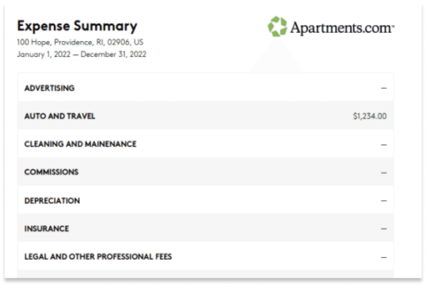Select the Expense Summary heading
Screen dimensions: 429x288
click(x=77, y=26)
